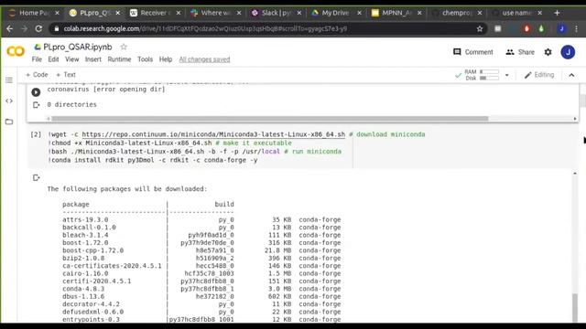Open the Tools menu
This screenshot has width=586, height=329.
[x=145, y=59]
